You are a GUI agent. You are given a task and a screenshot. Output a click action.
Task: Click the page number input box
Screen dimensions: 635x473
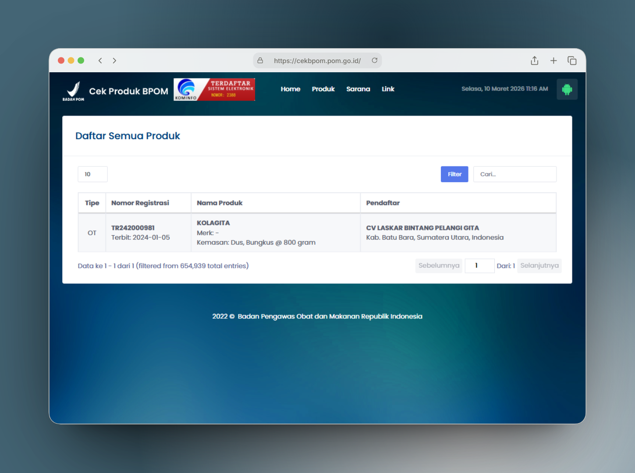point(479,265)
